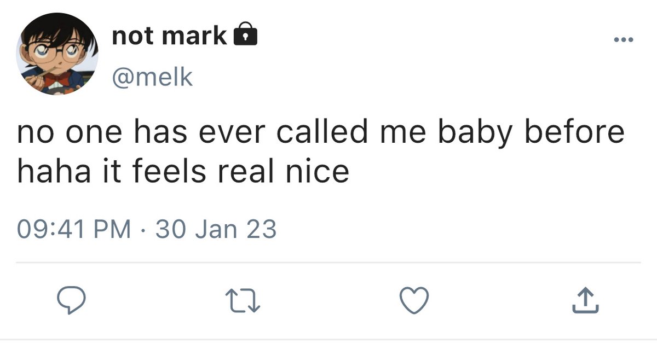Click the display name 'not mark'
Viewport: 657px width, 349px height.
[x=169, y=36]
